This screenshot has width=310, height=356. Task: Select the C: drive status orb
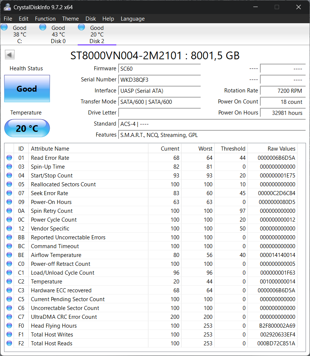(x=4, y=27)
